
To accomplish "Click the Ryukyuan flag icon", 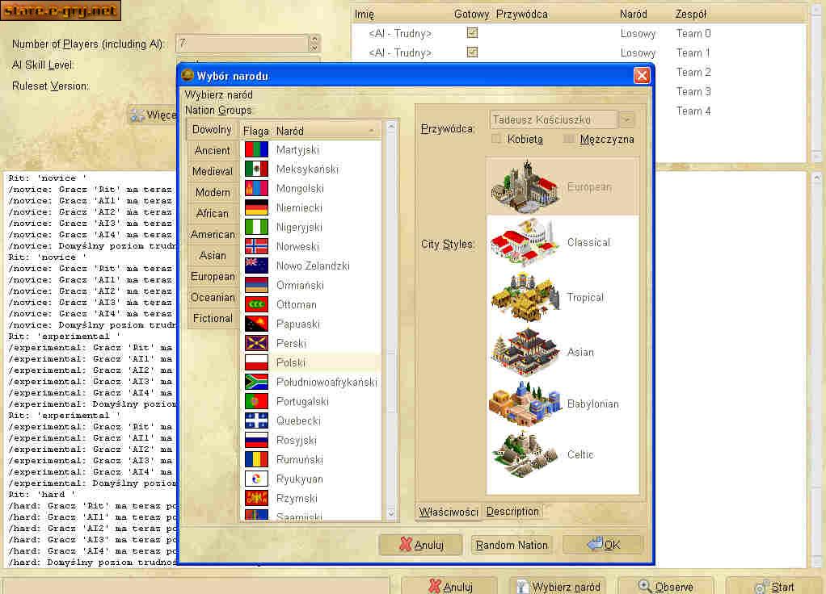I will pyautogui.click(x=256, y=479).
